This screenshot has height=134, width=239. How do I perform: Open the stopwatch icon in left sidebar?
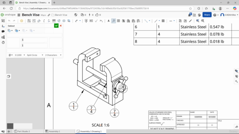point(3,42)
